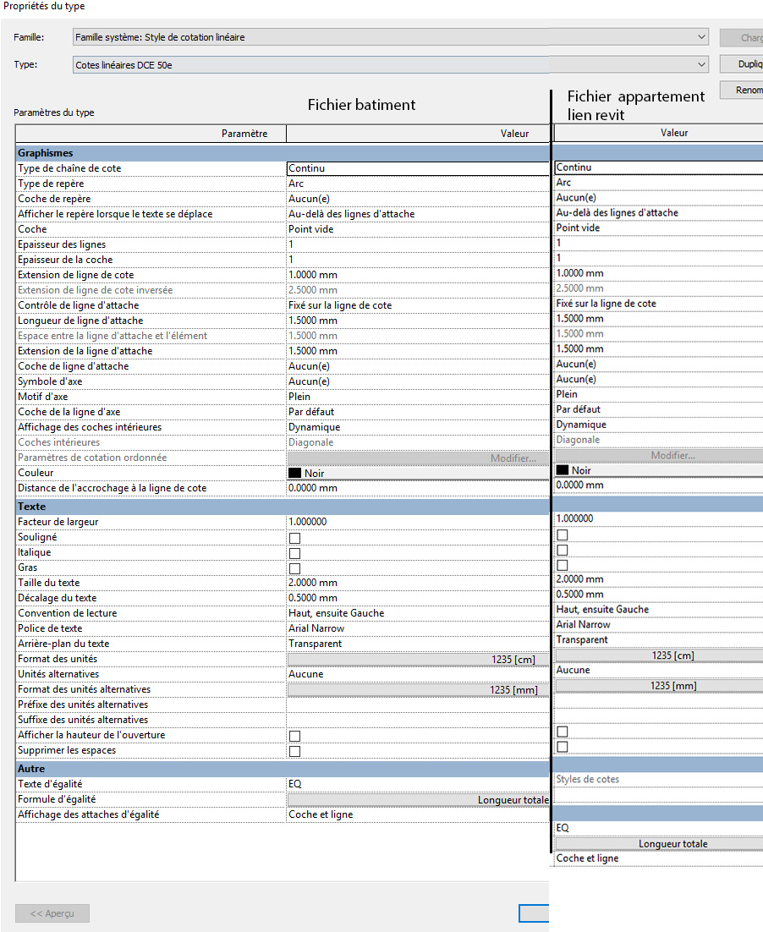Open the '1235 [mm]' alternate format in Fichier batiment
Image resolution: width=763 pixels, height=932 pixels.
(417, 689)
